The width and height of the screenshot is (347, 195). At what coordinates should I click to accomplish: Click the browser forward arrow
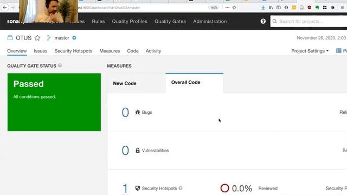13,8
